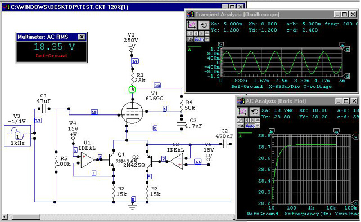Click node label 11 near U2
The image size is (361, 222).
click(198, 162)
